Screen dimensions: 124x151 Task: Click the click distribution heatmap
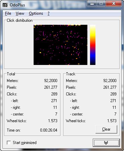pos(60,45)
